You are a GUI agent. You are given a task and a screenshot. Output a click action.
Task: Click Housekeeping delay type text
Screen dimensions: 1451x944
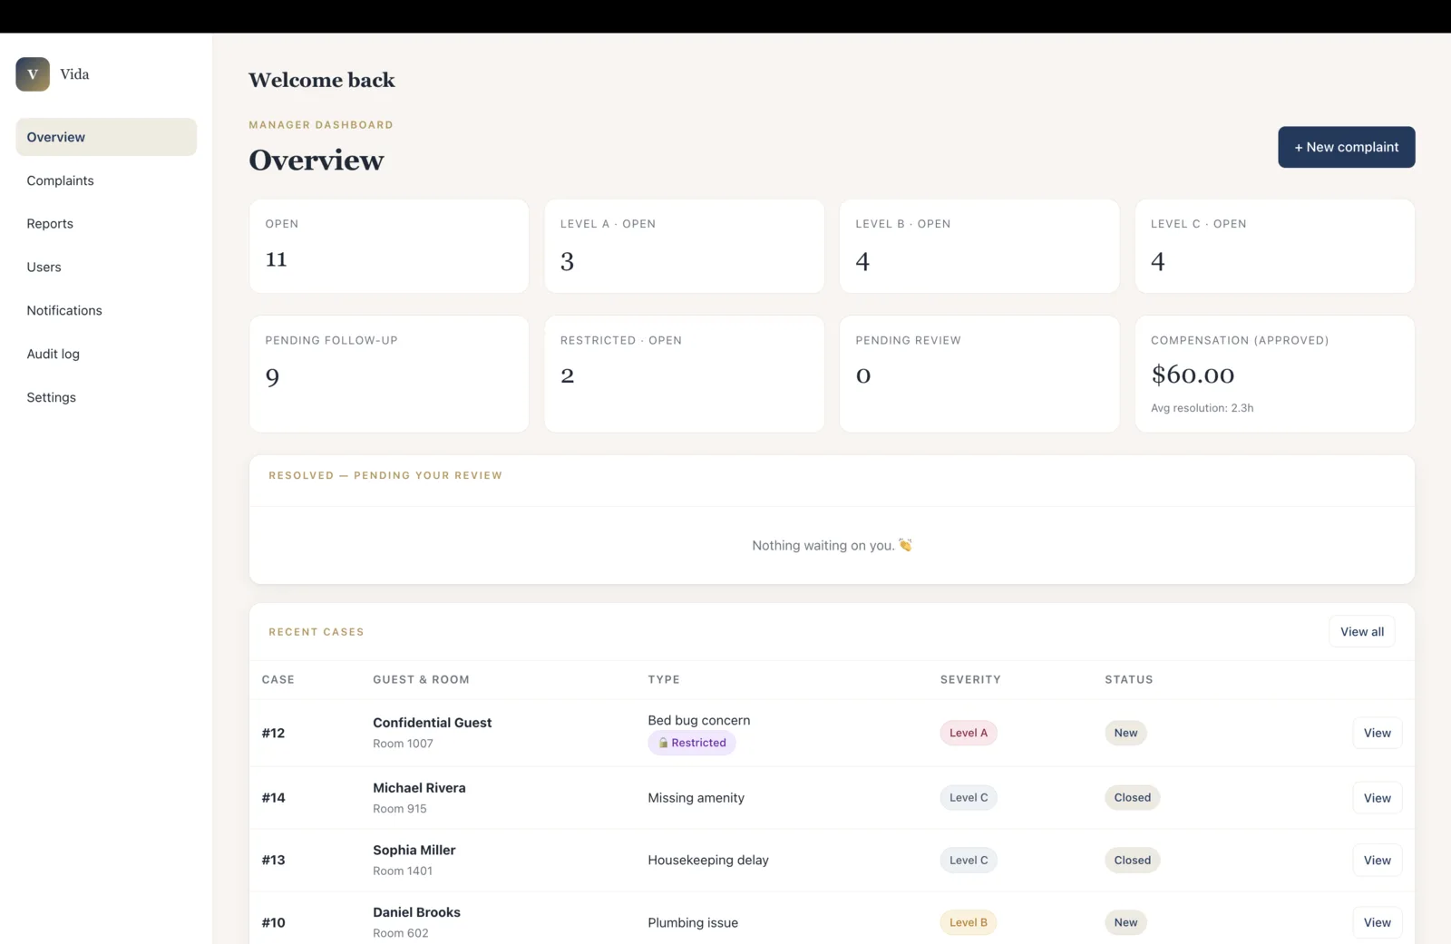tap(708, 861)
